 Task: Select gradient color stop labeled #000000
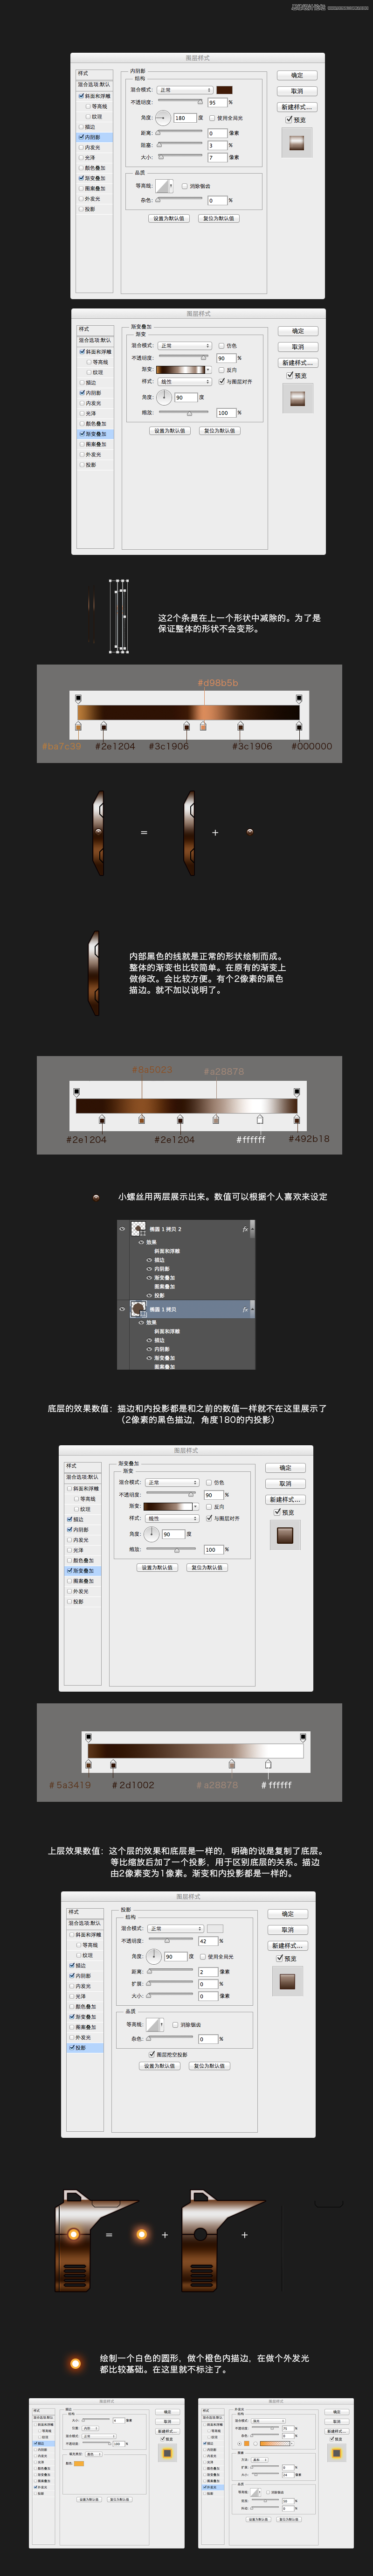299,727
